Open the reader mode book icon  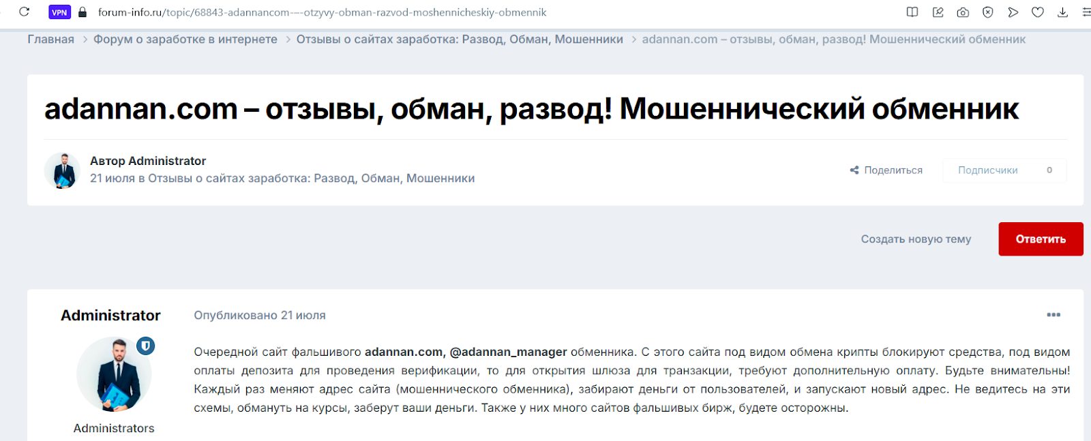click(912, 12)
